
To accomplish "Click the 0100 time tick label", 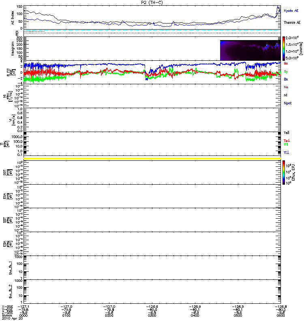I will [66, 315].
